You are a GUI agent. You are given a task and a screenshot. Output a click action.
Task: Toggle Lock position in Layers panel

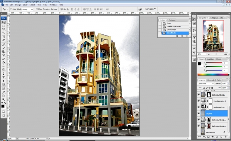pos(209,87)
